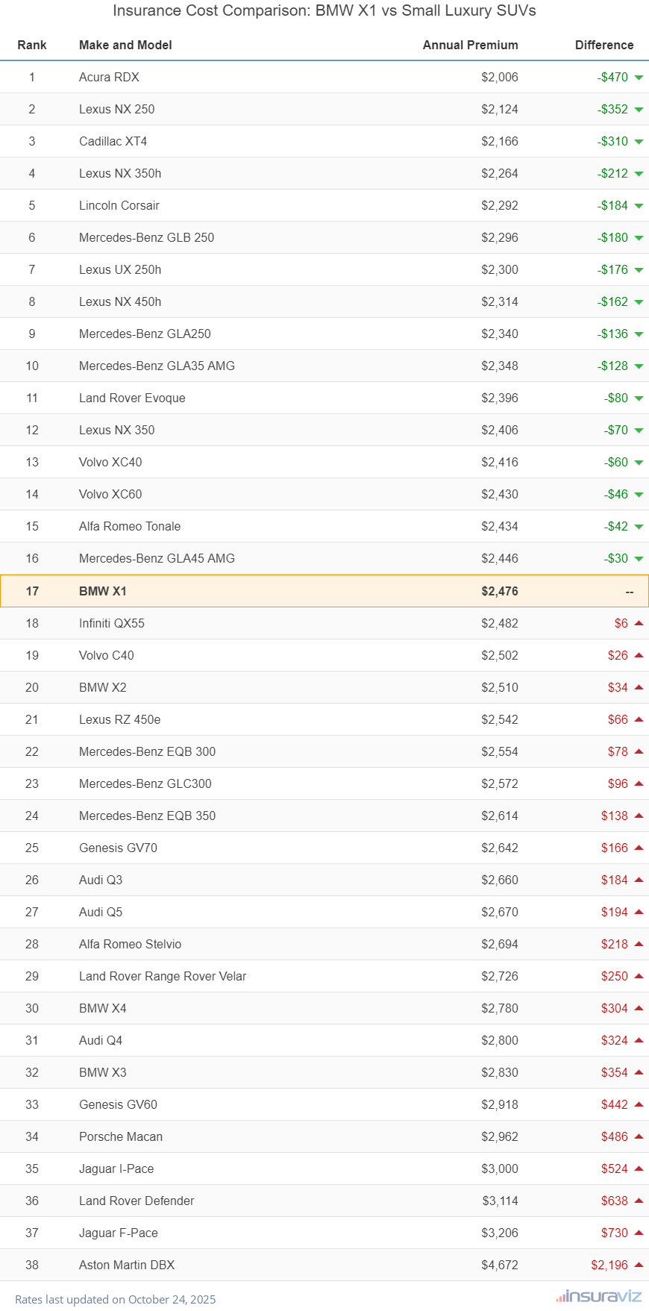The image size is (649, 1311).
Task: Click the Annual Premium column header
Action: pyautogui.click(x=470, y=45)
